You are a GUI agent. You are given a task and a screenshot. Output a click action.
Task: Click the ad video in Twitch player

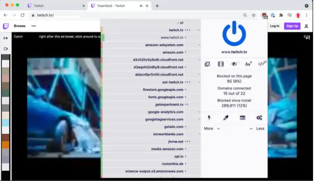click(x=64, y=108)
